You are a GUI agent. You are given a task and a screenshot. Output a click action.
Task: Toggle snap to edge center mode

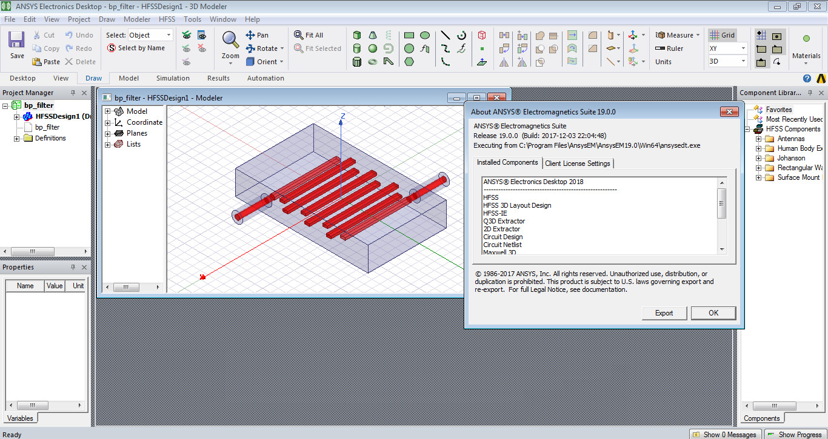761,62
